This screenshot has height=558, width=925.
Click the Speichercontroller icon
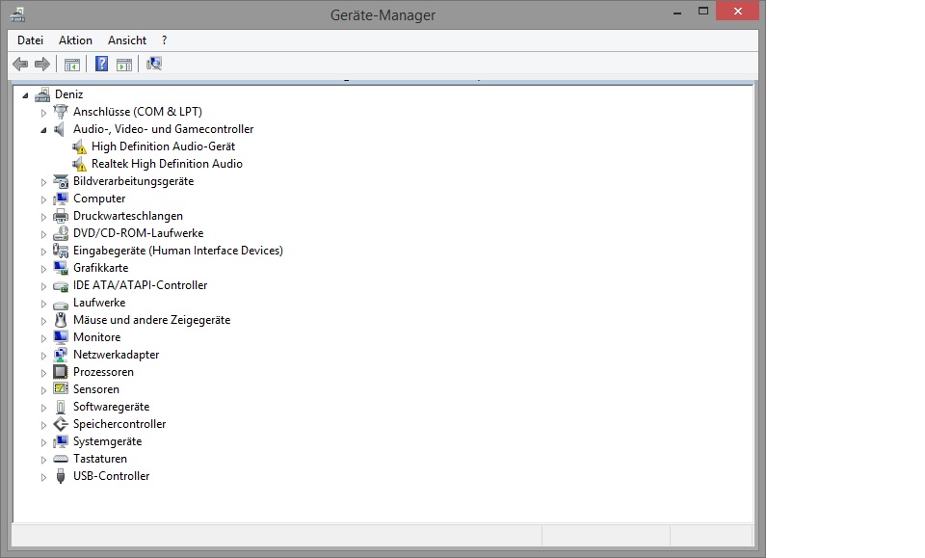click(x=60, y=424)
